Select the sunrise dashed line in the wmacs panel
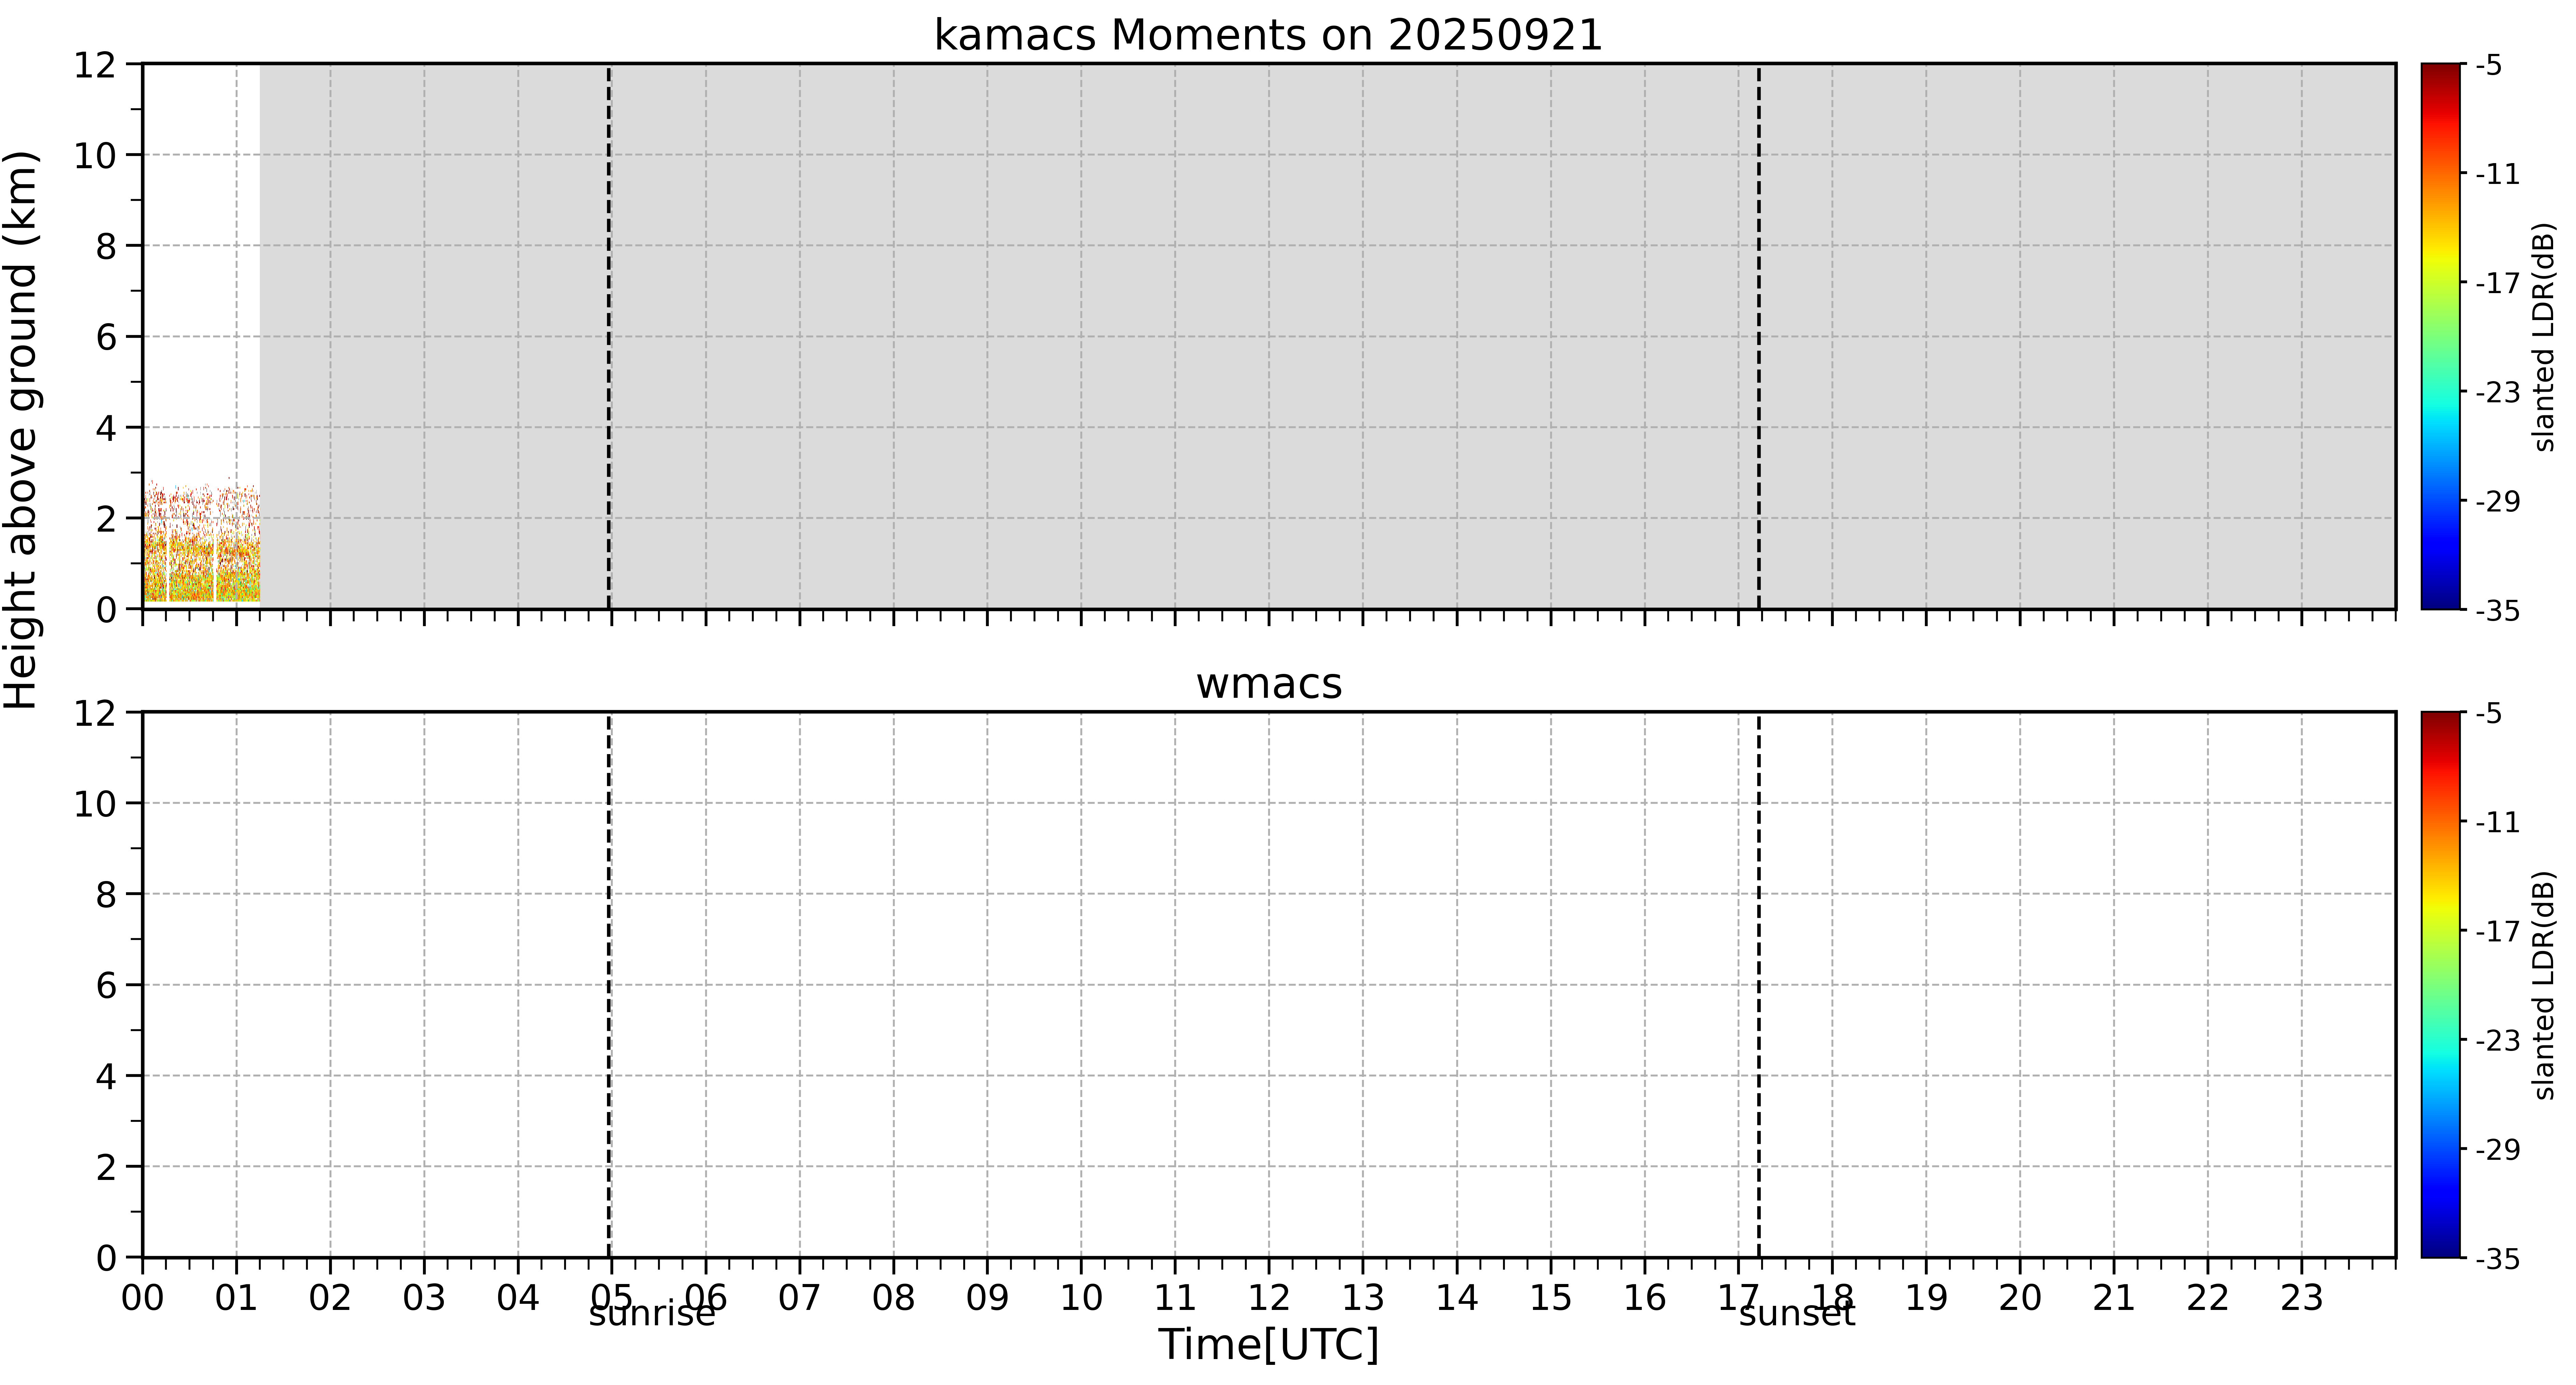 [609, 984]
